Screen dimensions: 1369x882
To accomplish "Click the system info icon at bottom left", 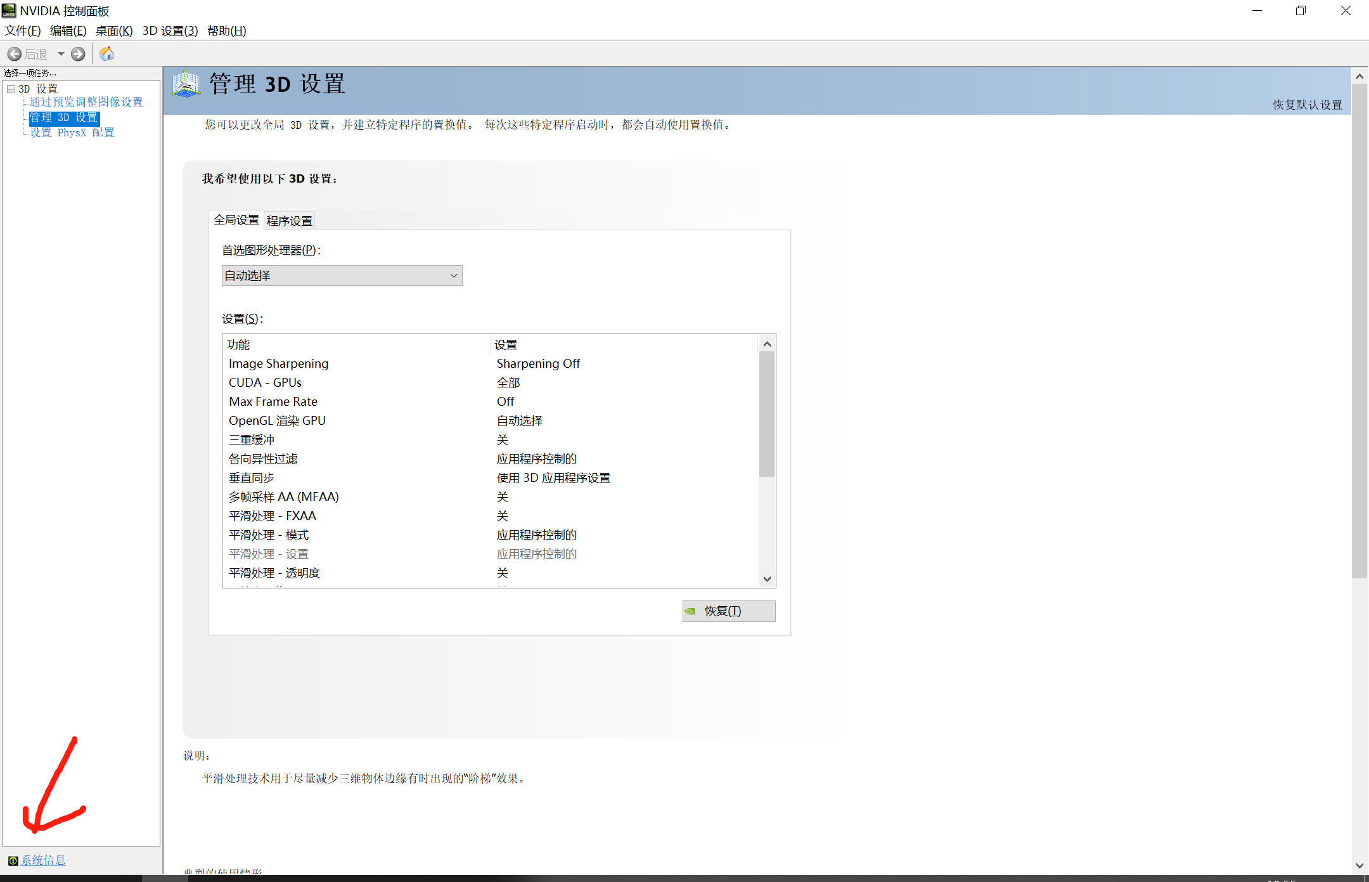I will (13, 860).
